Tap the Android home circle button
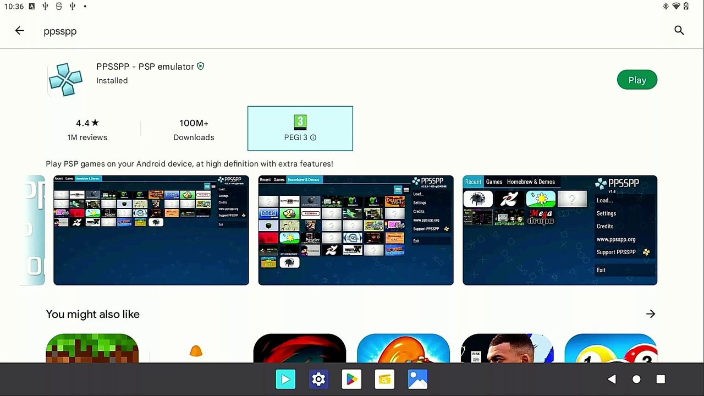704x396 pixels. 636,379
